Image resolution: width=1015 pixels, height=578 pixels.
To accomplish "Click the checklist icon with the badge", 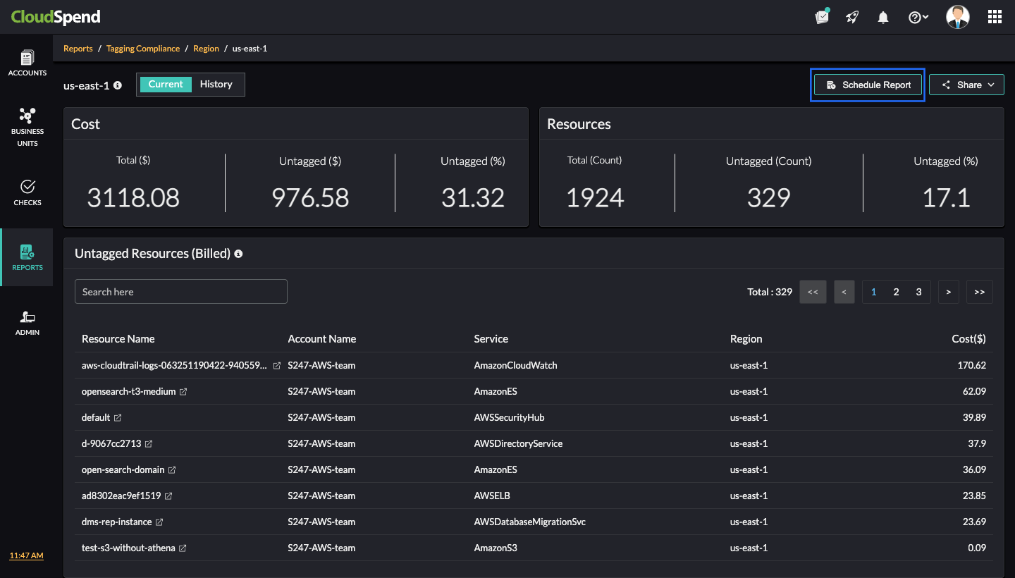I will [x=822, y=16].
